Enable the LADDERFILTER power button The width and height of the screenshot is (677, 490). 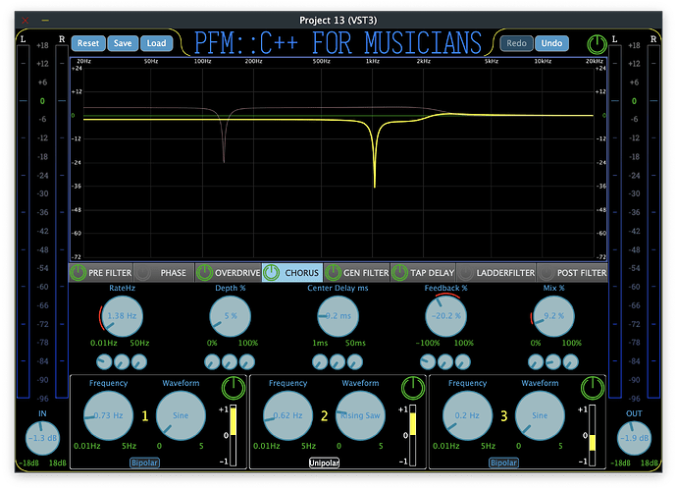click(465, 273)
